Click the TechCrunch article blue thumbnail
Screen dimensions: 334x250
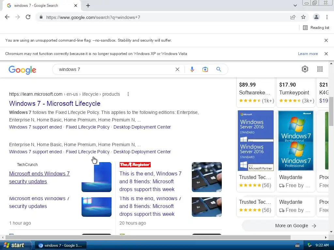pyautogui.click(x=97, y=177)
